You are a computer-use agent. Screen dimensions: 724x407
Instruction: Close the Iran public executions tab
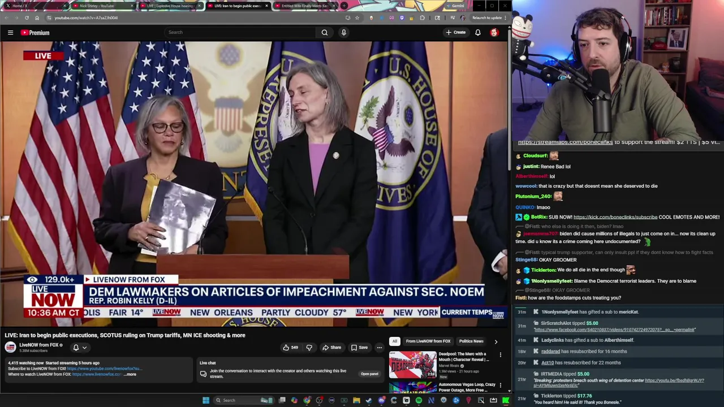tap(266, 6)
